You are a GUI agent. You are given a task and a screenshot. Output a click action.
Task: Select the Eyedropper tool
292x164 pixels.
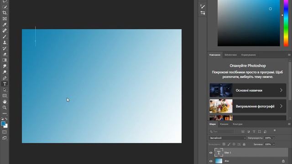(x=5, y=25)
